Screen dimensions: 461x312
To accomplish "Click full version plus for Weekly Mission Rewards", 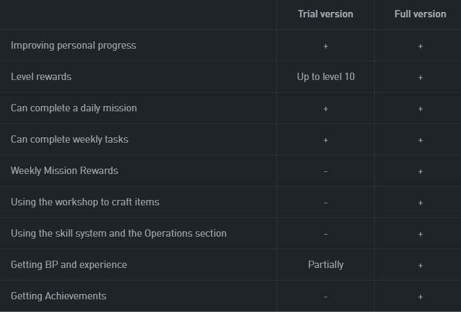I will [x=420, y=171].
